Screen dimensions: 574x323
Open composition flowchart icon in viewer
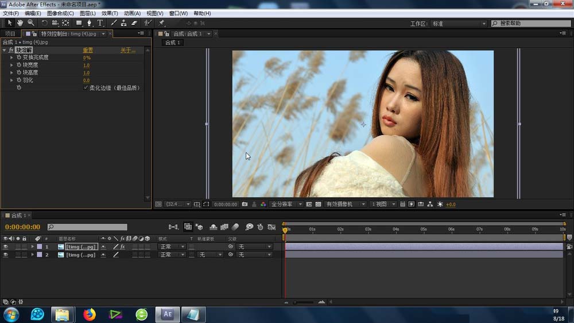430,204
